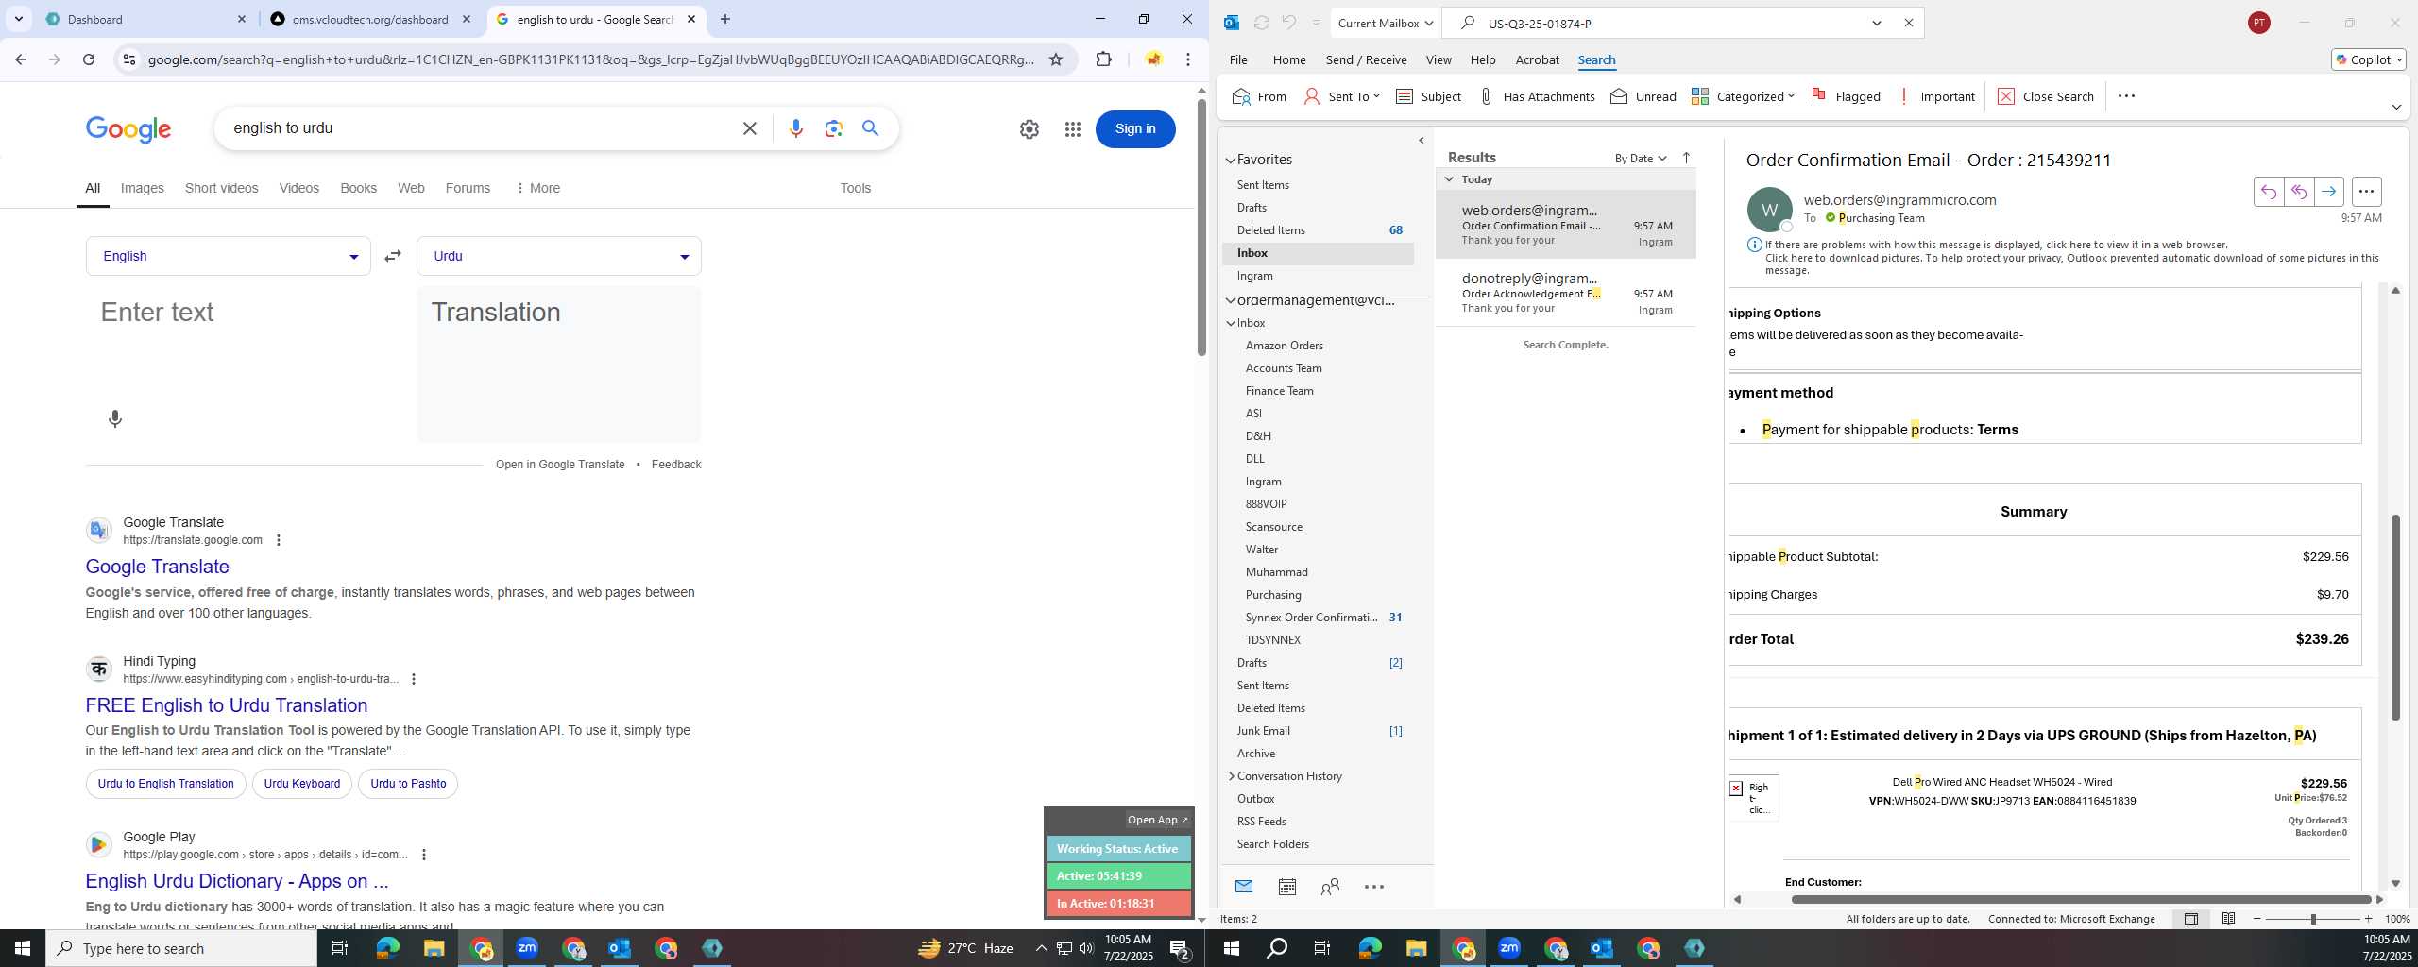Open the Short videos search tab
Image resolution: width=2418 pixels, height=967 pixels.
[222, 188]
